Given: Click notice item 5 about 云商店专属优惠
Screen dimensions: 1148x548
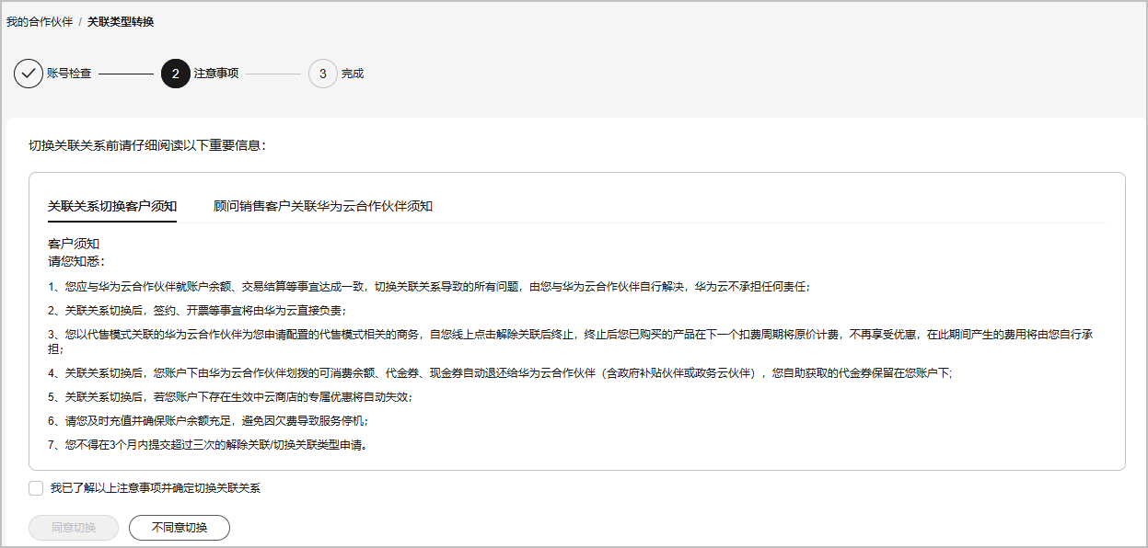Looking at the screenshot, I should click(x=230, y=397).
